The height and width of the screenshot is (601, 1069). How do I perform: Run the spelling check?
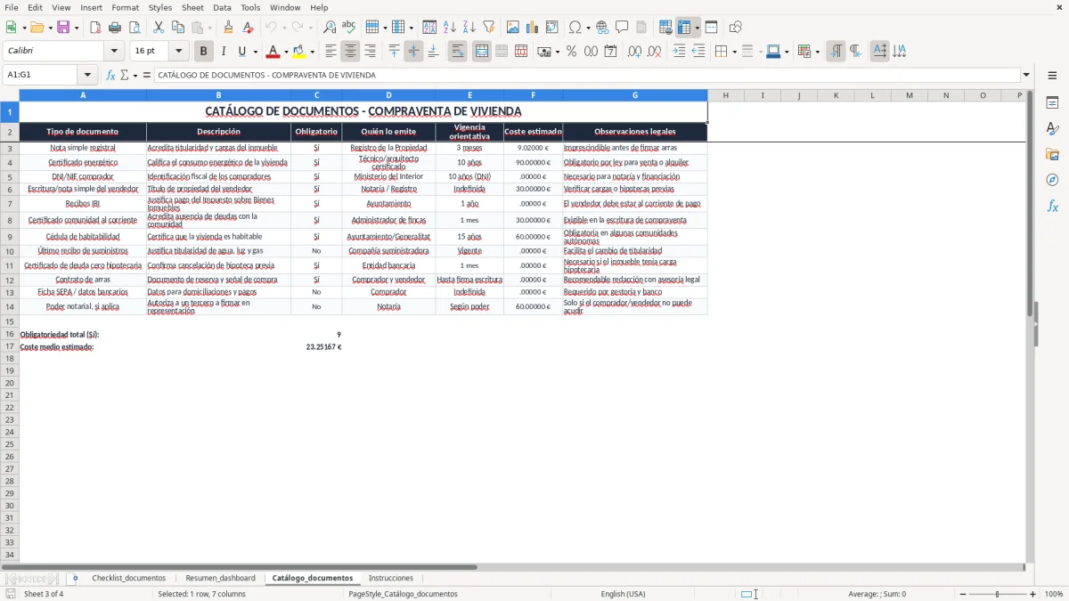349,28
